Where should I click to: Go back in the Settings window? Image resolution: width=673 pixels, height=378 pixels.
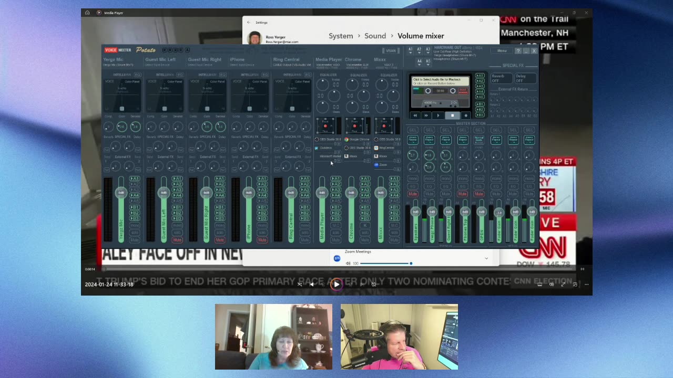pos(249,23)
